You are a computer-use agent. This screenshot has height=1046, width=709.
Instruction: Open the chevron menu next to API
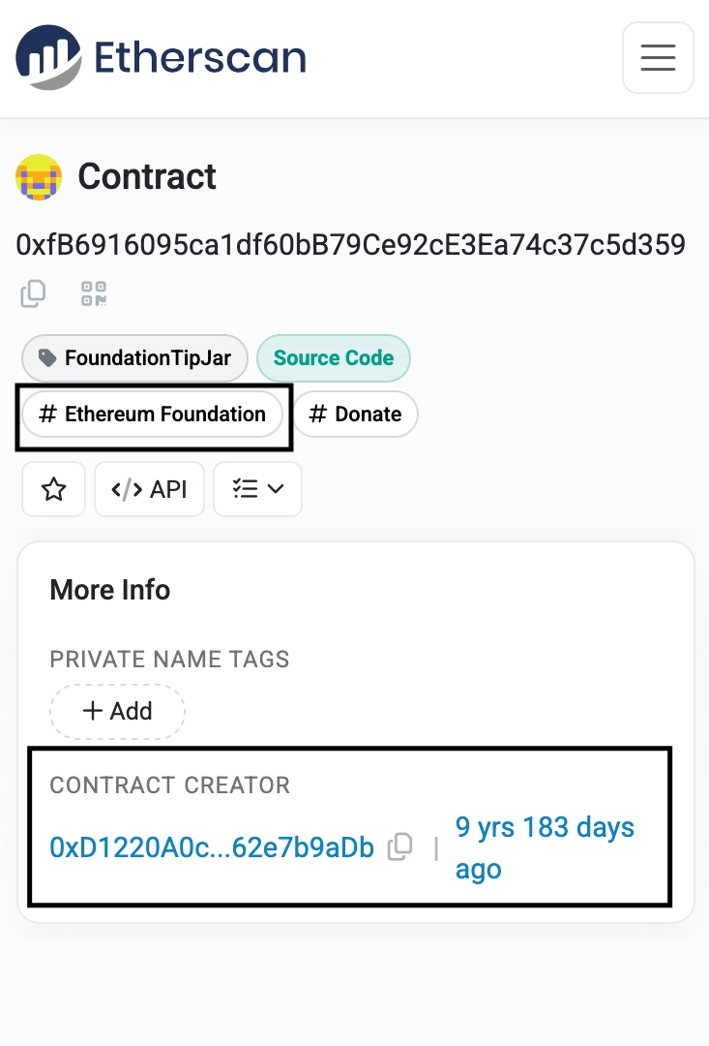coord(276,489)
